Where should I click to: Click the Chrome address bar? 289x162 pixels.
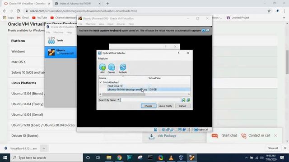(144, 11)
